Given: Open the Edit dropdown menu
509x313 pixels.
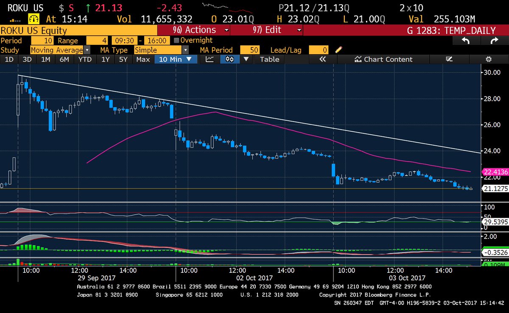Looking at the screenshot, I should (x=267, y=30).
